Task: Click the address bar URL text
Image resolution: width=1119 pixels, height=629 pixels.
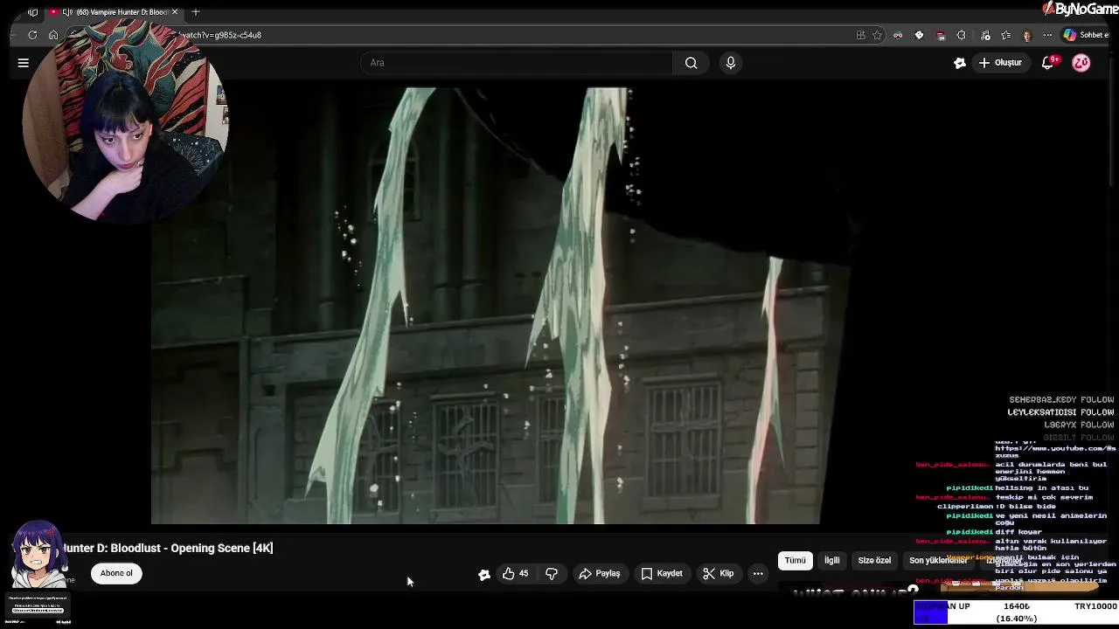Action: coord(219,35)
